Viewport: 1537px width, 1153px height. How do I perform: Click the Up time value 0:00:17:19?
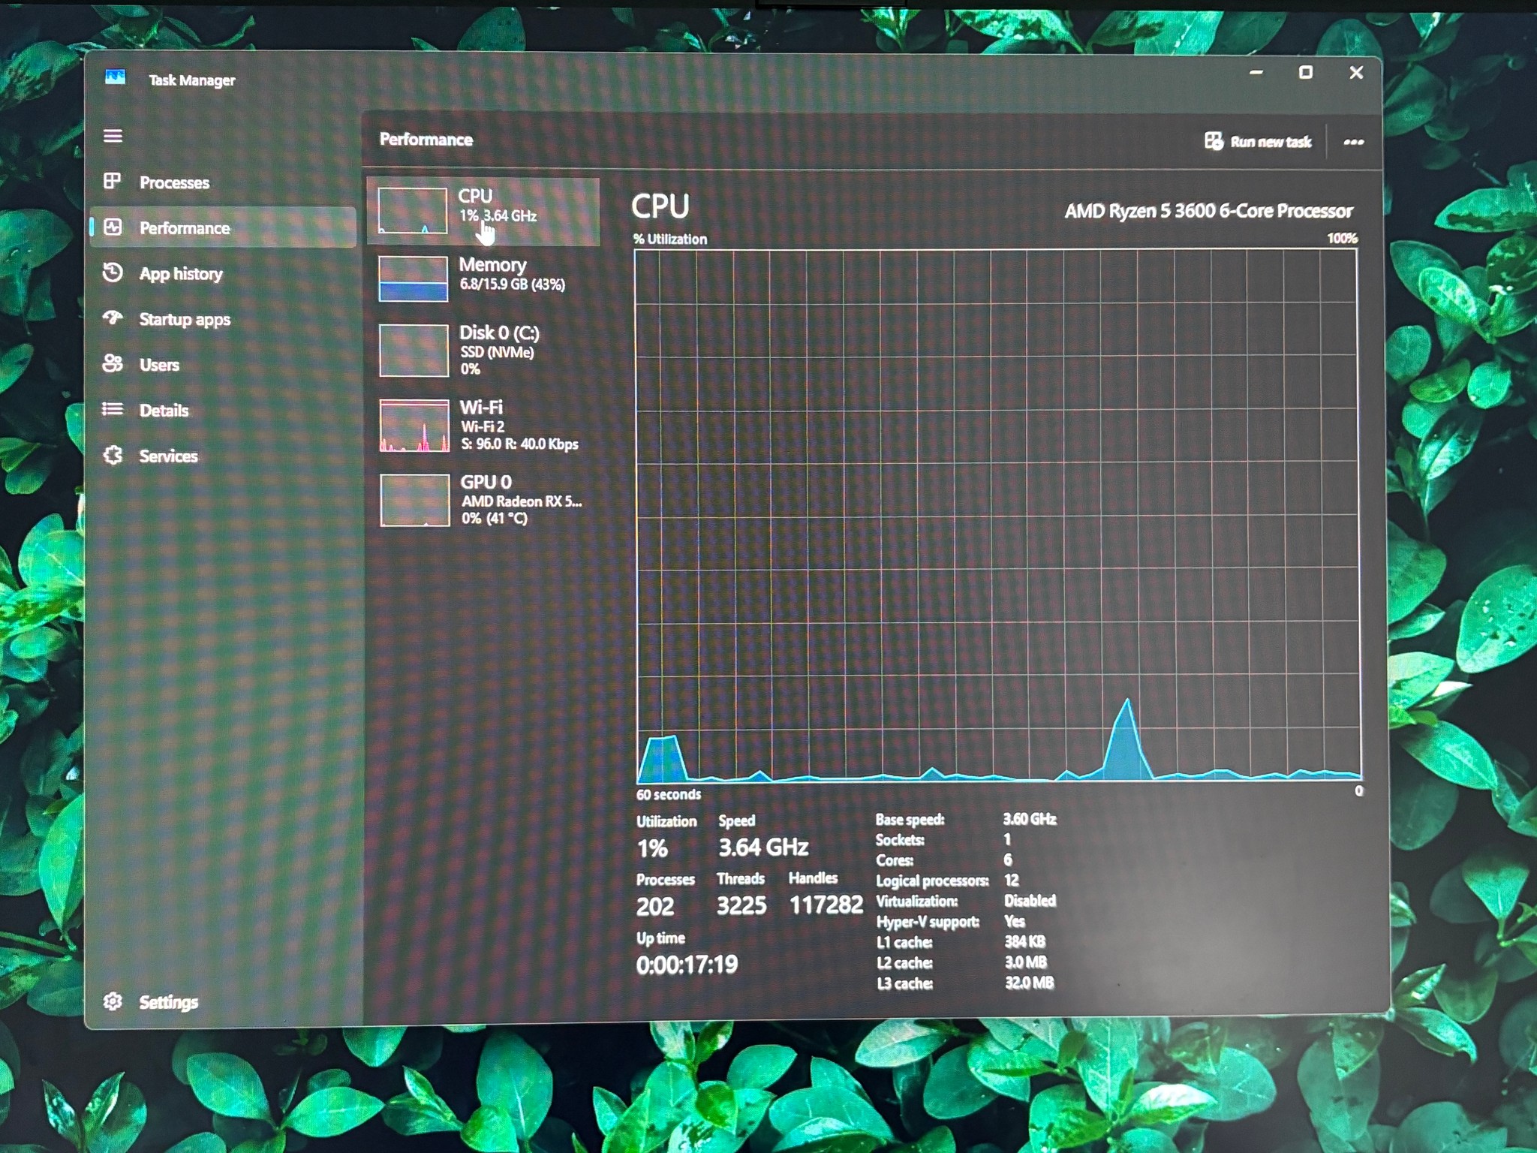pos(687,965)
